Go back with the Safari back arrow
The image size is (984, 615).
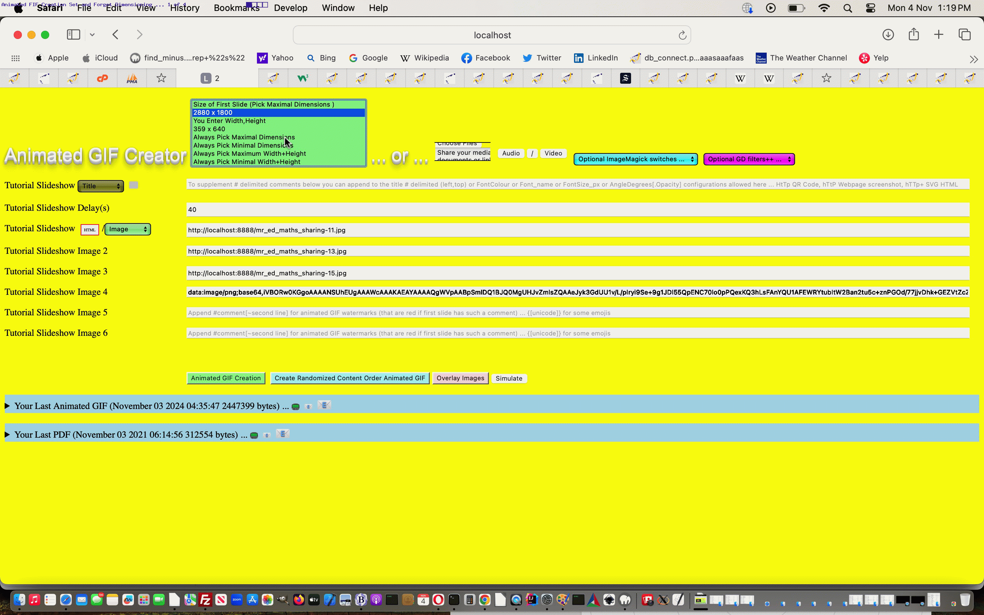[115, 35]
